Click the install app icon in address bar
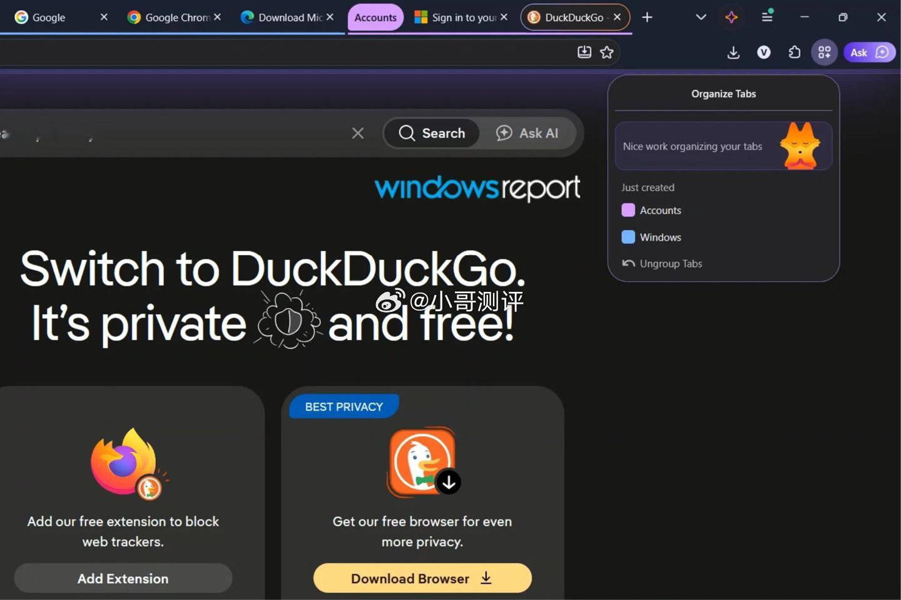The width and height of the screenshot is (901, 600). tap(584, 52)
